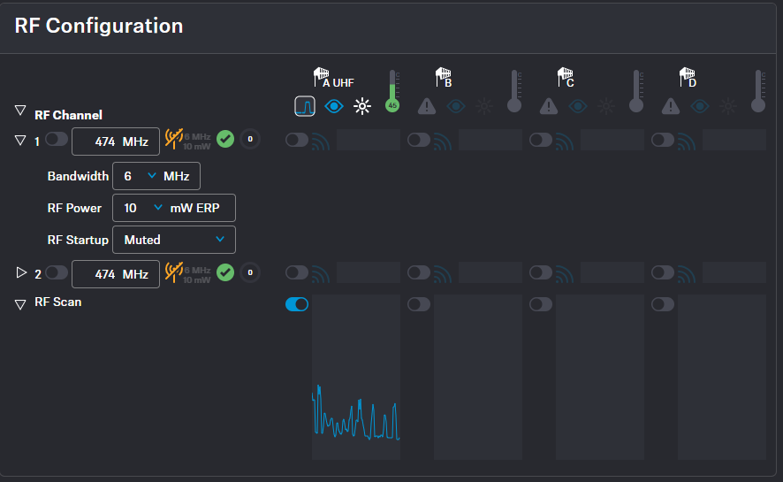Click the Antenna A temperature gauge showing 45
Viewport: 783px width, 482px height.
391,91
